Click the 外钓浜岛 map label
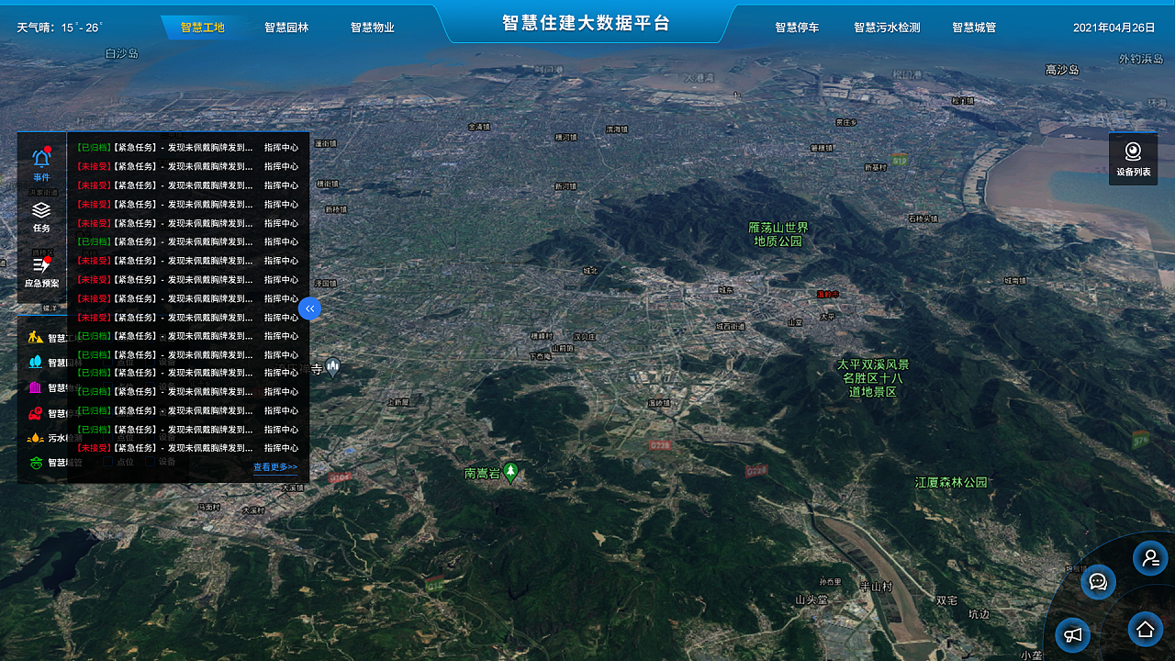The width and height of the screenshot is (1175, 661). coord(1141,59)
